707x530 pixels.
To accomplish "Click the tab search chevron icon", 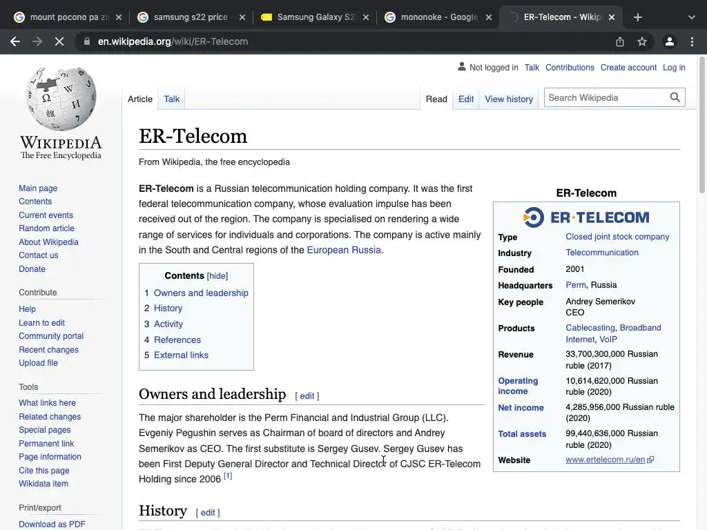I will tap(692, 17).
